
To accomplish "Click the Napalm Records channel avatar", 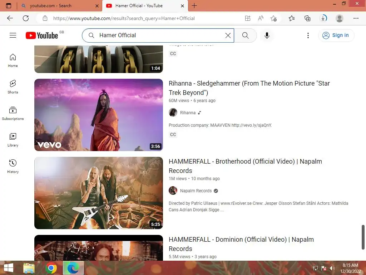I will point(173,190).
